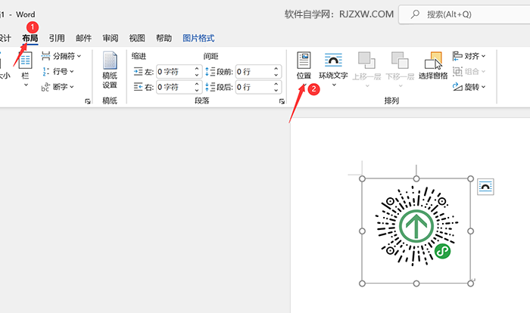Switch to the Help (帮助) tab
Screen dimensions: 530x313
[164, 38]
